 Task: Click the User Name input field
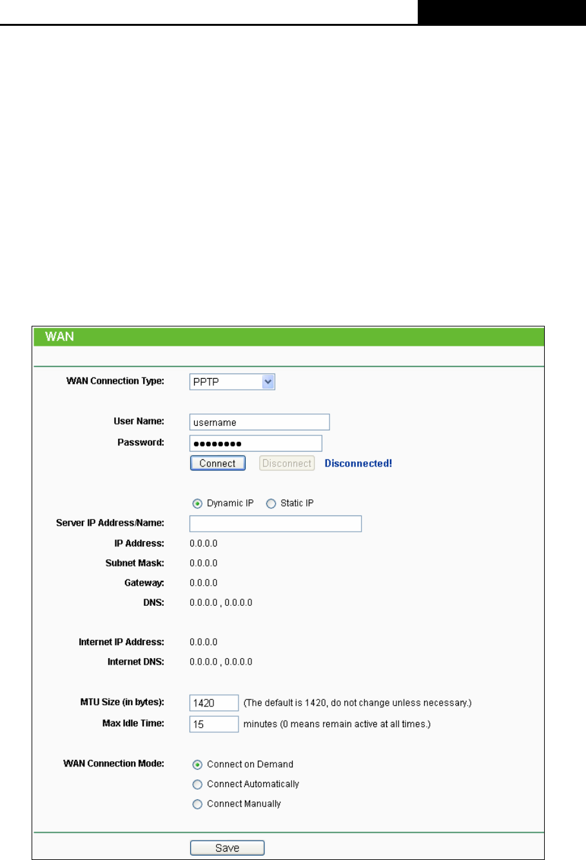[260, 423]
